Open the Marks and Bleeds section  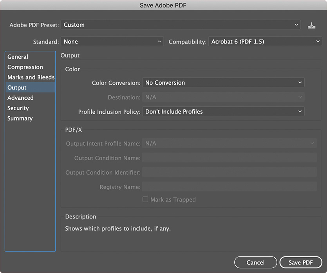pyautogui.click(x=30, y=77)
